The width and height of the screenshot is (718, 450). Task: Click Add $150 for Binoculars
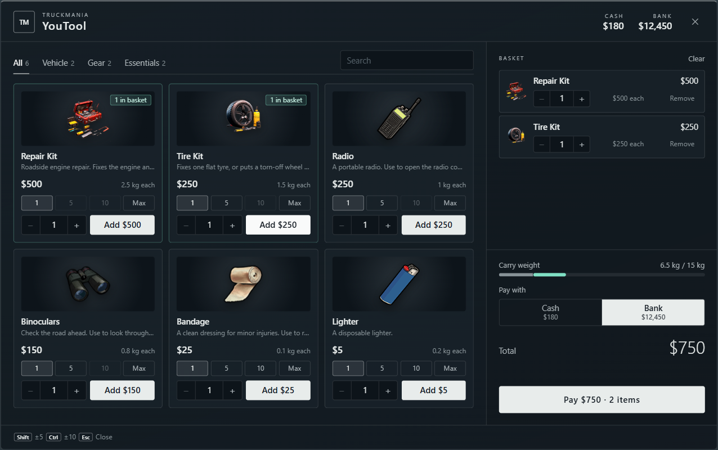(x=122, y=390)
